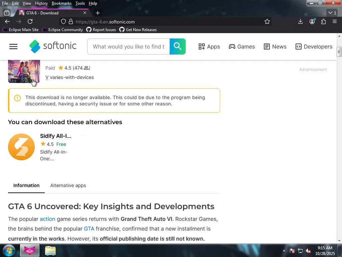Click the network tray icon
Screen dimensions: 342x257
300,251
